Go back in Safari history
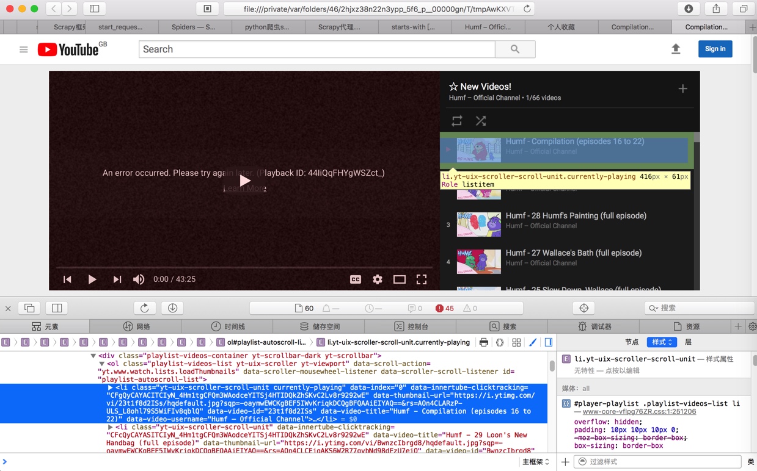Viewport: 757px width, 471px height. 54,9
